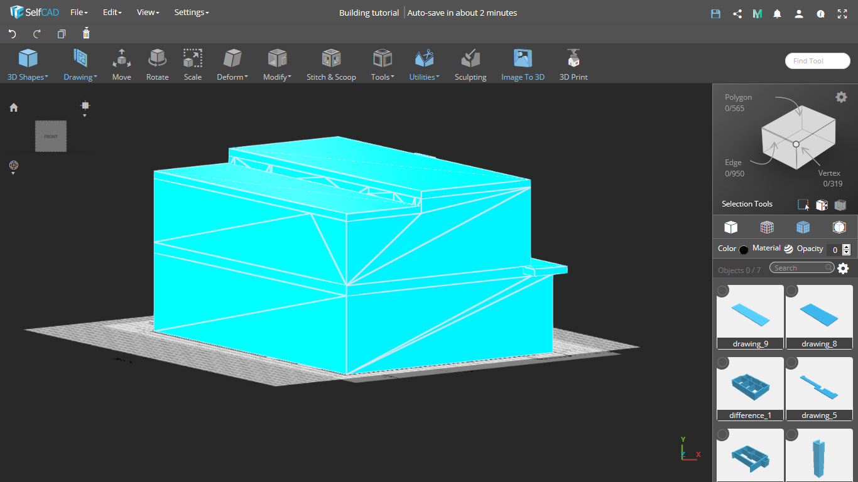Open the user account icon
Screen dimensions: 858x482
(x=799, y=13)
